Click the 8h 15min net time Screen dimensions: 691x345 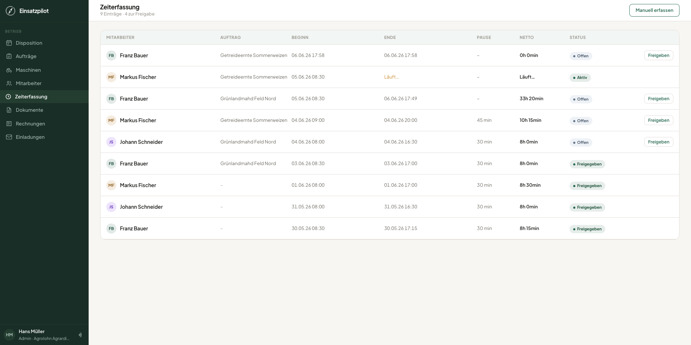coord(529,229)
